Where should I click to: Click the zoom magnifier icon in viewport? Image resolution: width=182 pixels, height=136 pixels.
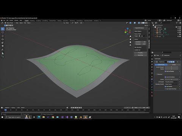tap(130, 37)
